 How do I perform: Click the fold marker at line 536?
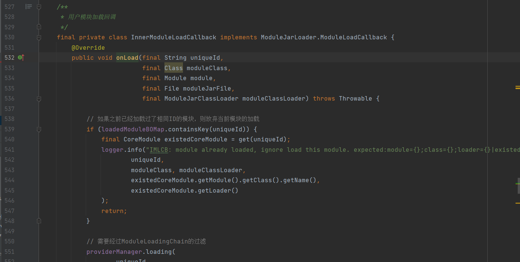(x=39, y=99)
